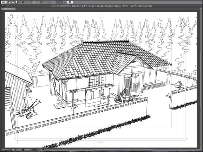Select the コミック document tab
The width and height of the screenshot is (203, 152).
(9, 9)
